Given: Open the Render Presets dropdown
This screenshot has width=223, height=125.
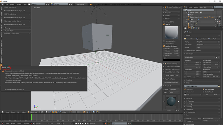Looking at the screenshot, I should pos(199,57).
